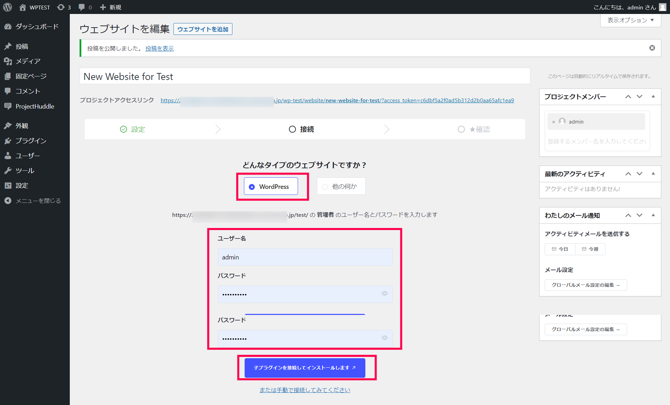Viewport: 670px width, 405px height.
Task: Move プロジェクトメンバー panel up
Action: tap(628, 97)
